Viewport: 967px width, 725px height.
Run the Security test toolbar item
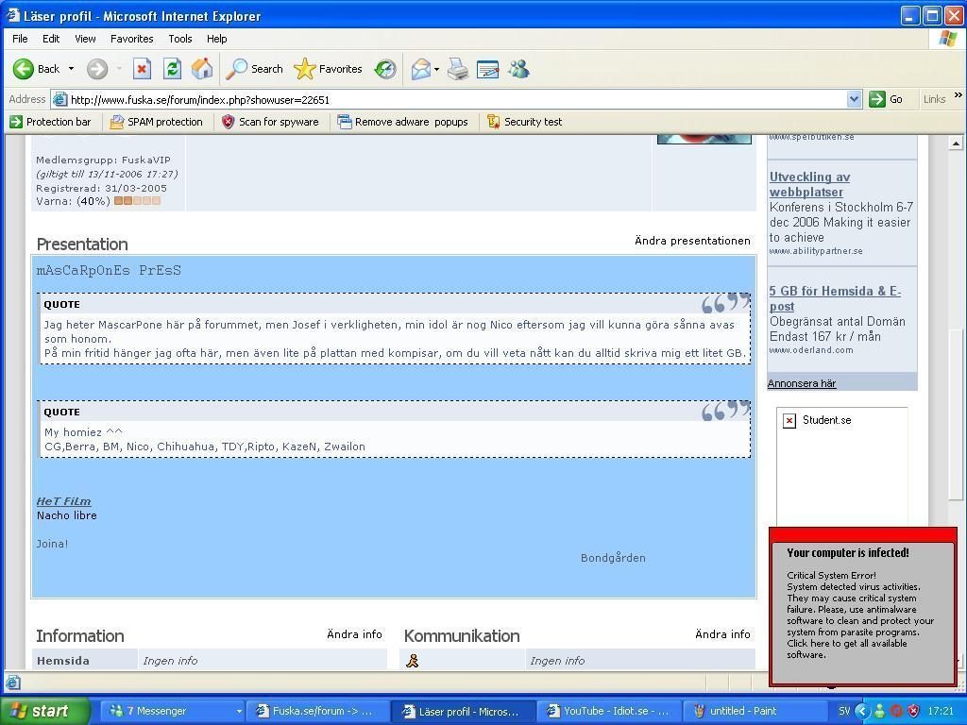pyautogui.click(x=525, y=122)
